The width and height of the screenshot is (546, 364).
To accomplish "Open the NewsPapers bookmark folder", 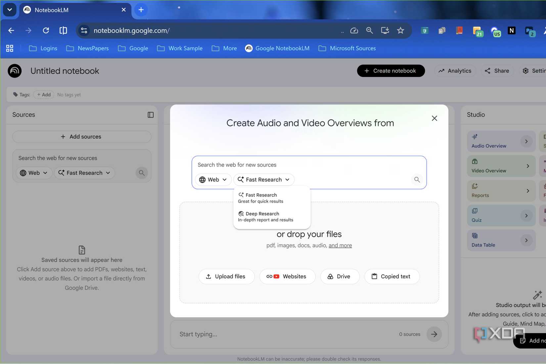I will (87, 48).
